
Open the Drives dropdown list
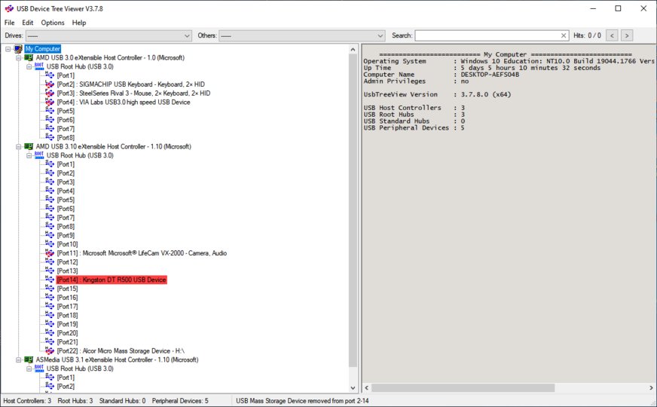pyautogui.click(x=187, y=35)
